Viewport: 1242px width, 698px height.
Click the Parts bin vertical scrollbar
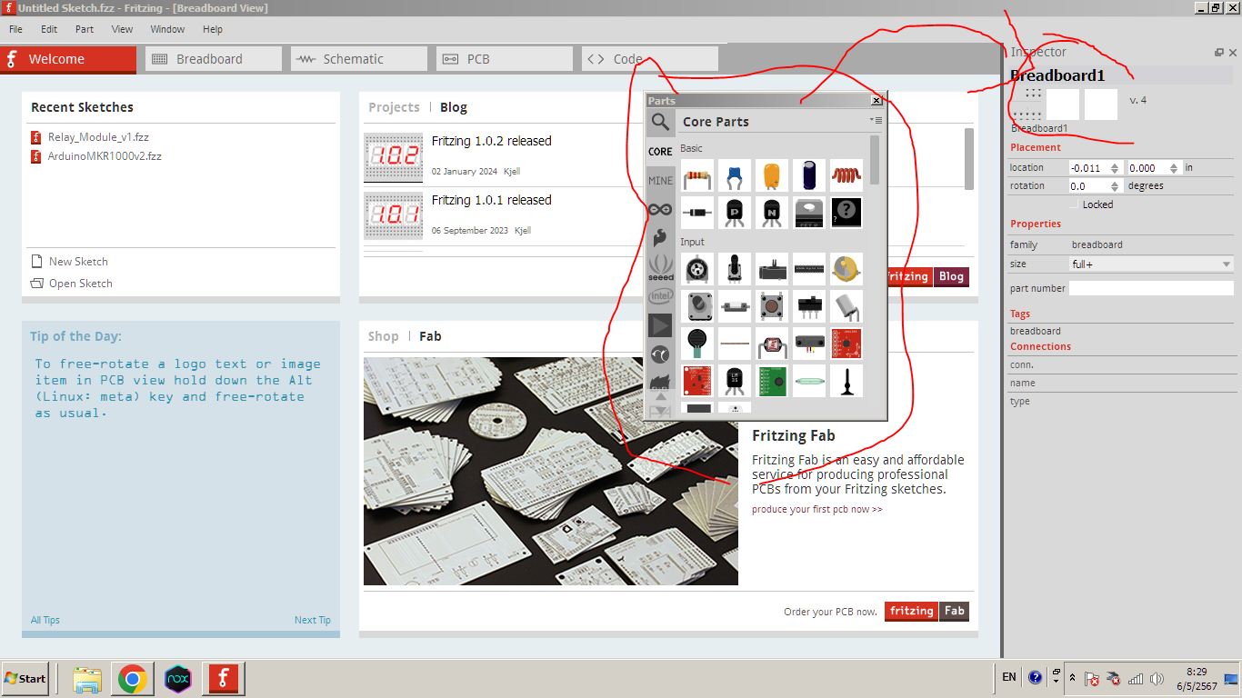click(x=875, y=159)
